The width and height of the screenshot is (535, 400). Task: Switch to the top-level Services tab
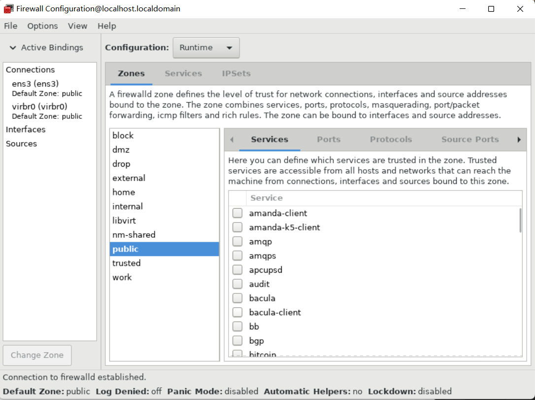pos(183,73)
